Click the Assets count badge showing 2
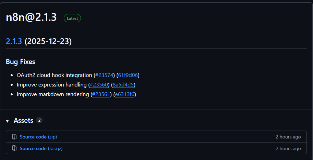The image size is (313, 160). 39,120
